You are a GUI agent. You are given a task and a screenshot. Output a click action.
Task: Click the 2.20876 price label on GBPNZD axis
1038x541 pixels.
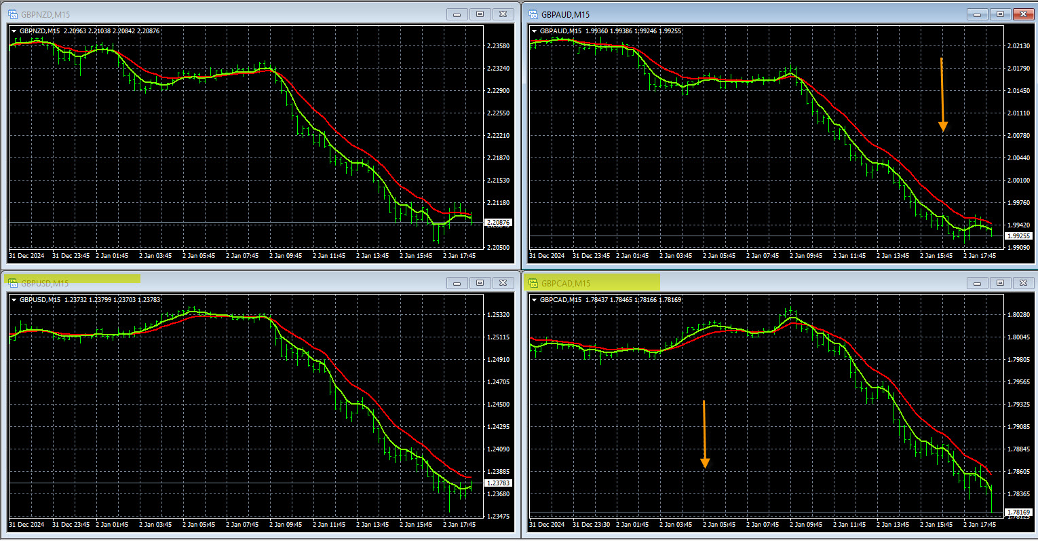499,222
